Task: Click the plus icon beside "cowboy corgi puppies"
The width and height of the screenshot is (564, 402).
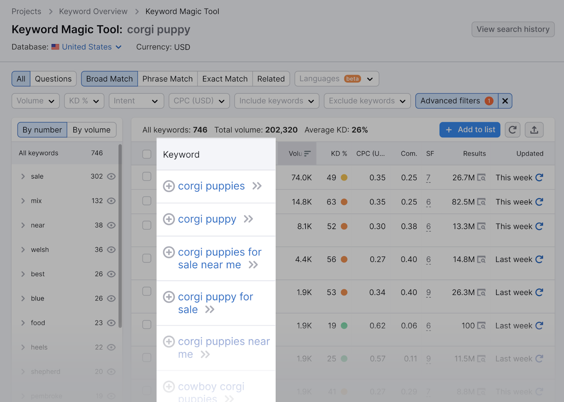Action: (x=169, y=386)
